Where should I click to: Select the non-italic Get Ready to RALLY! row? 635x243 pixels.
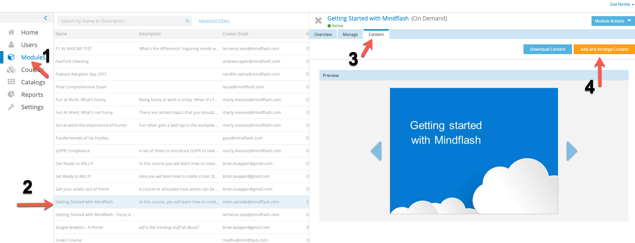181,164
